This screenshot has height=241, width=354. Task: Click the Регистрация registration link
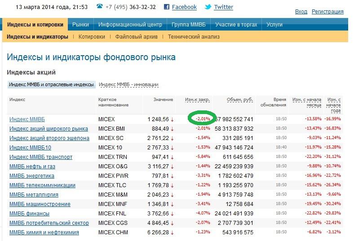(327, 12)
